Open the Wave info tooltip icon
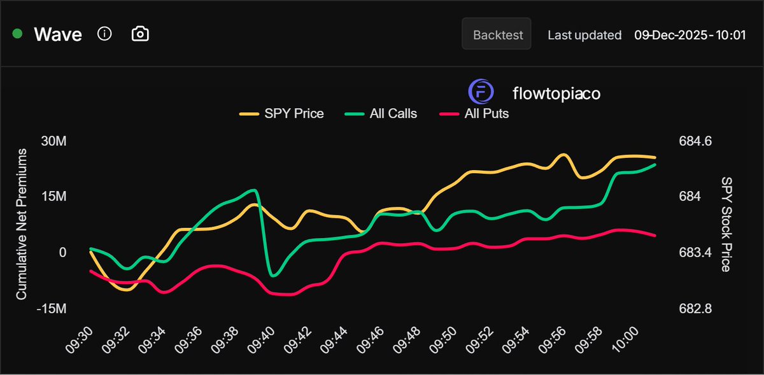Image resolution: width=764 pixels, height=375 pixels. pos(104,33)
